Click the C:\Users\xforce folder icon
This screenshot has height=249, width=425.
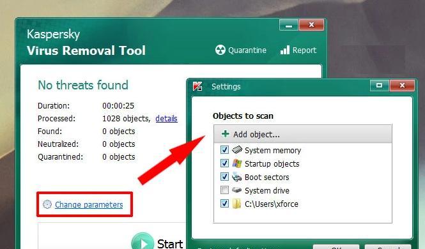(236, 204)
